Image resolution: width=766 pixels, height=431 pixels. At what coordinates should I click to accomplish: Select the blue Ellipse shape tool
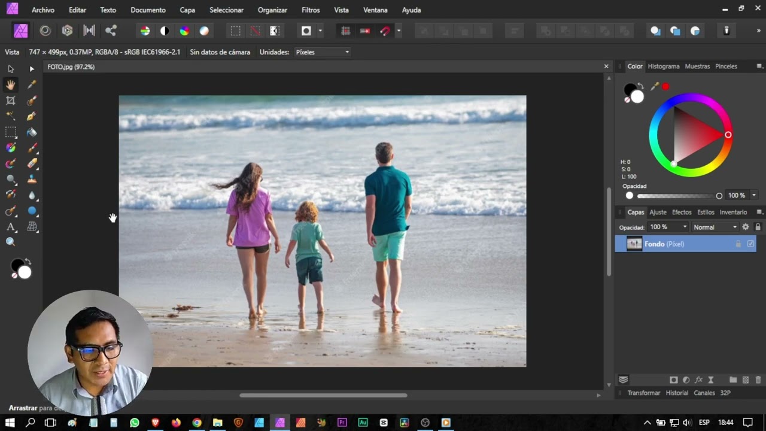(x=32, y=211)
